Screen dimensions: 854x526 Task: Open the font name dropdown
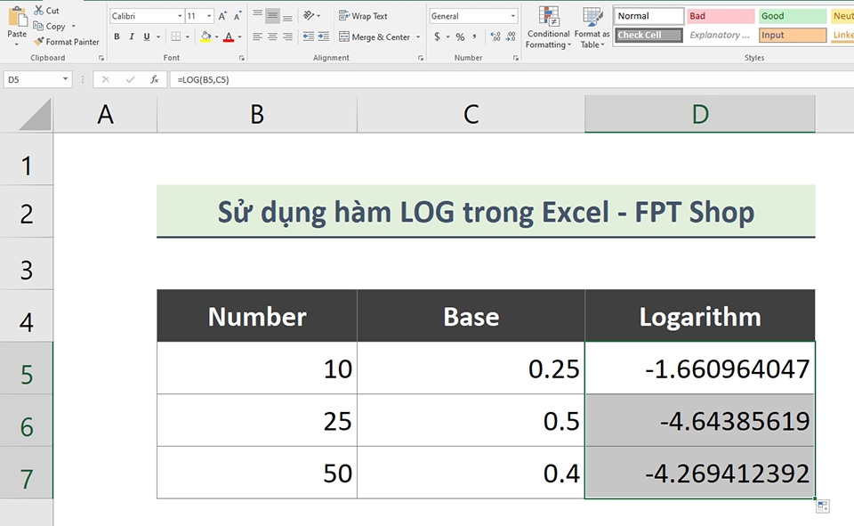pos(180,15)
